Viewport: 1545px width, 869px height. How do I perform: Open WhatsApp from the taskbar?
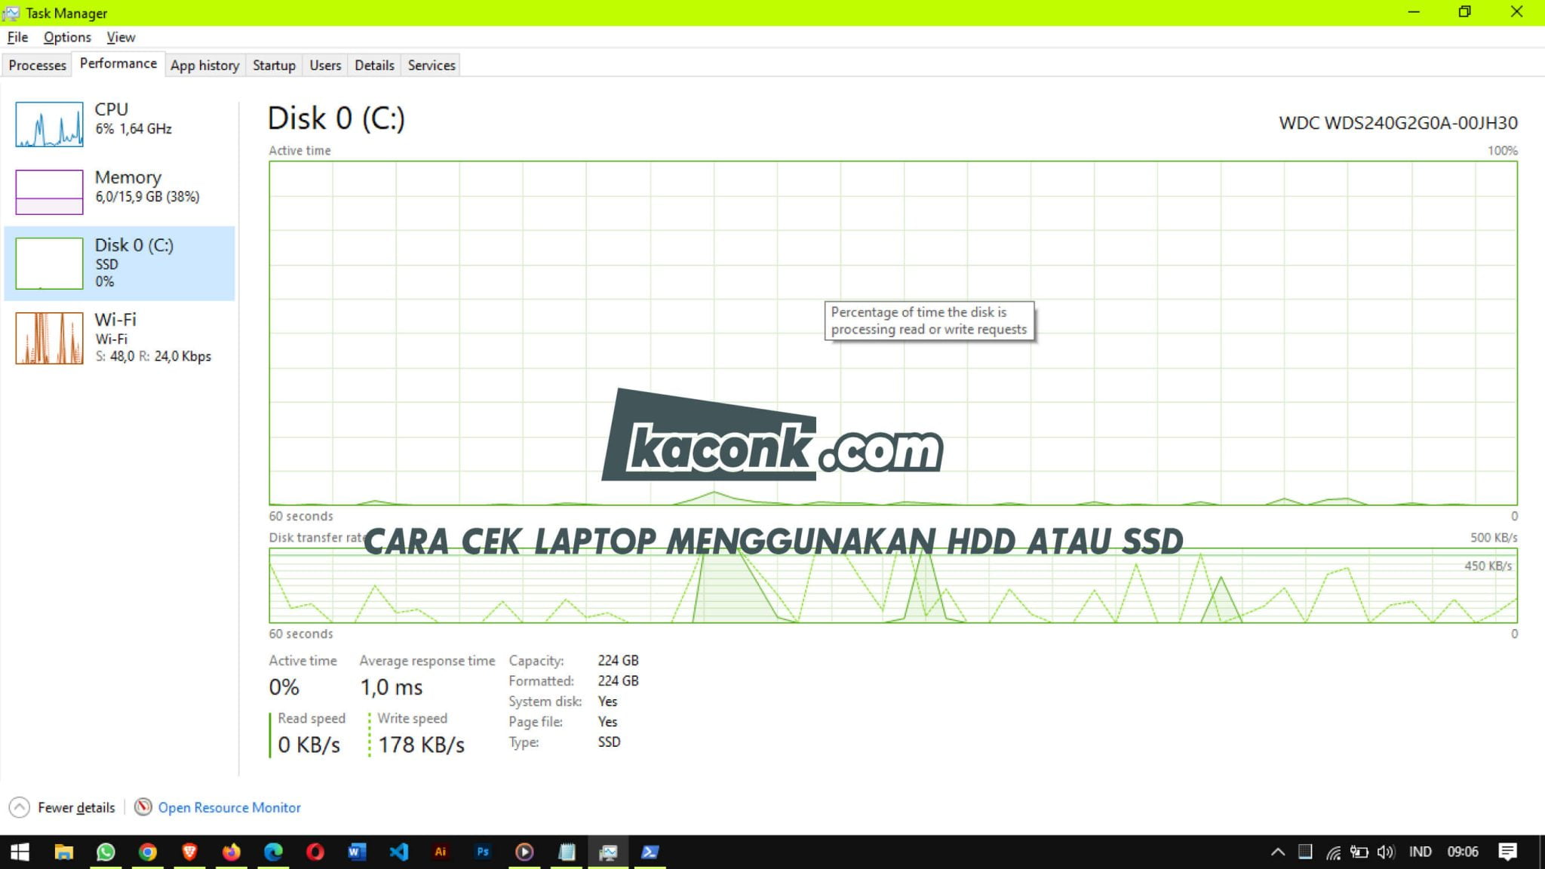106,852
